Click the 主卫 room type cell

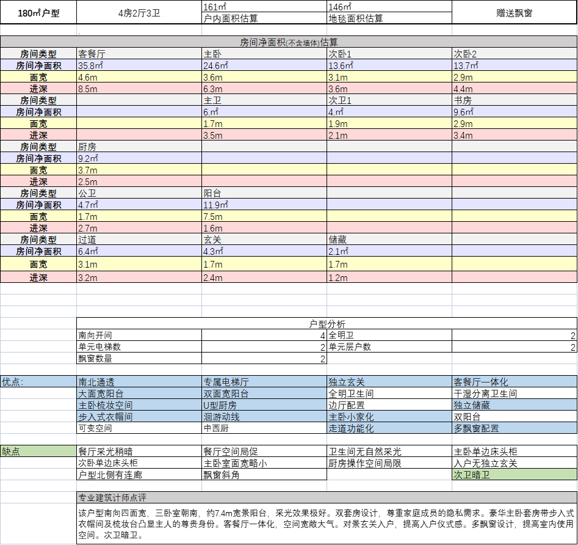[264, 100]
